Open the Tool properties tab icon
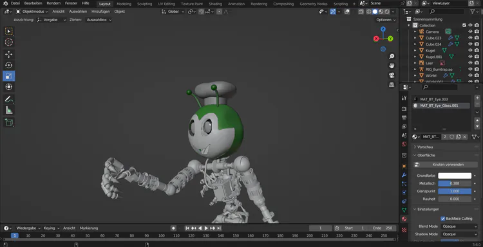483x247 pixels. pyautogui.click(x=404, y=98)
